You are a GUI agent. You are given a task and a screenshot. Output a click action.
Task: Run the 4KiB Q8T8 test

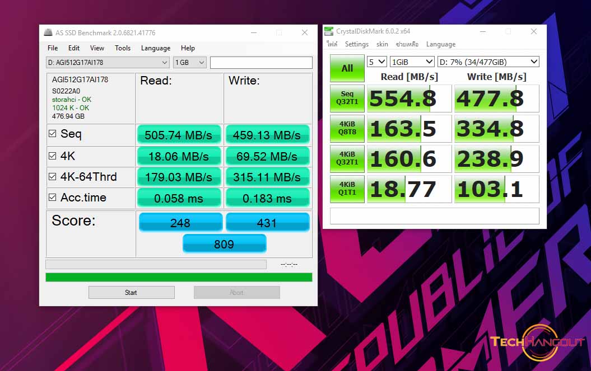click(x=347, y=129)
